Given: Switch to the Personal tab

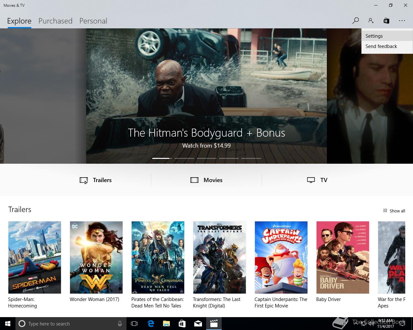Looking at the screenshot, I should click(93, 21).
